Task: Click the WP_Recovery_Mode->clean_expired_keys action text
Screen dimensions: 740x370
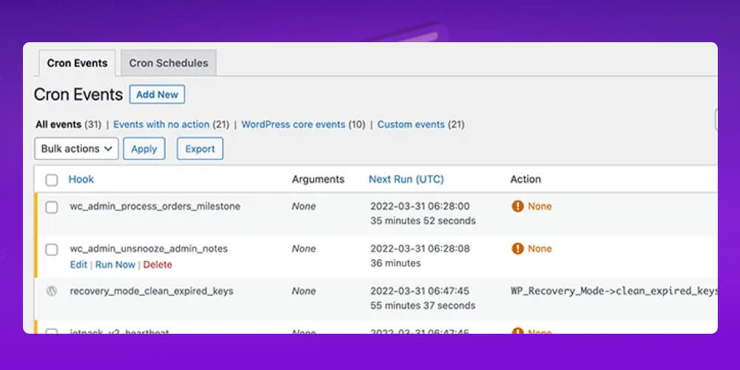Action: 614,291
